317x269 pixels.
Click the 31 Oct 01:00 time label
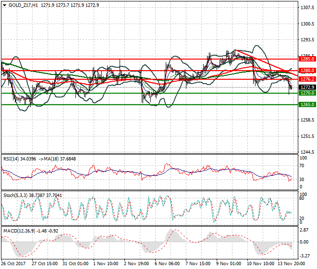point(75,264)
